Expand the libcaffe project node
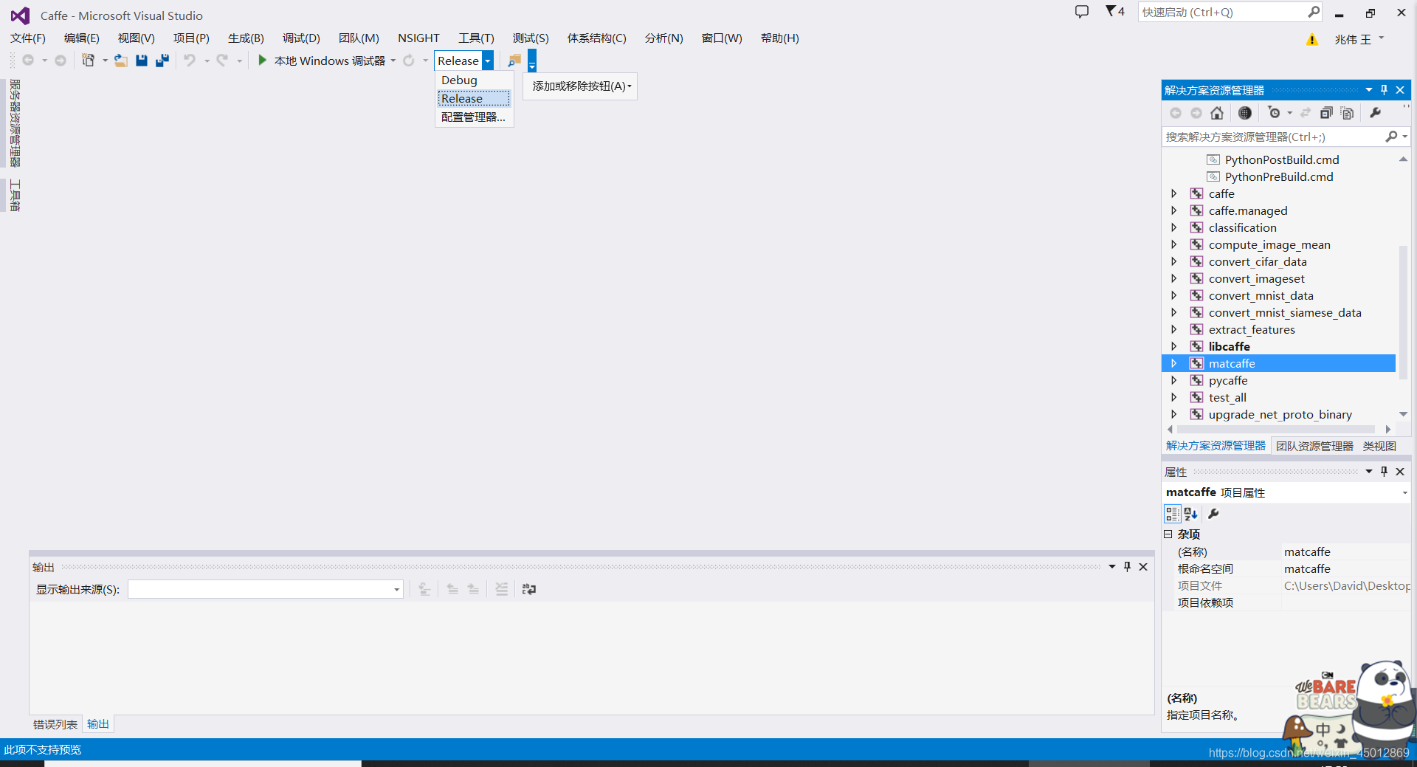The height and width of the screenshot is (767, 1417). tap(1173, 346)
